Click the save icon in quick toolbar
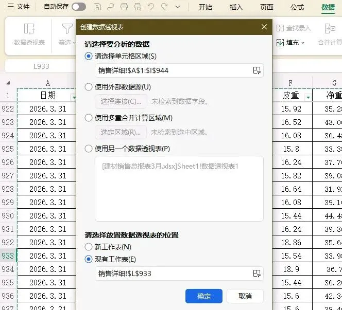The width and height of the screenshot is (342, 310). (x=97, y=7)
